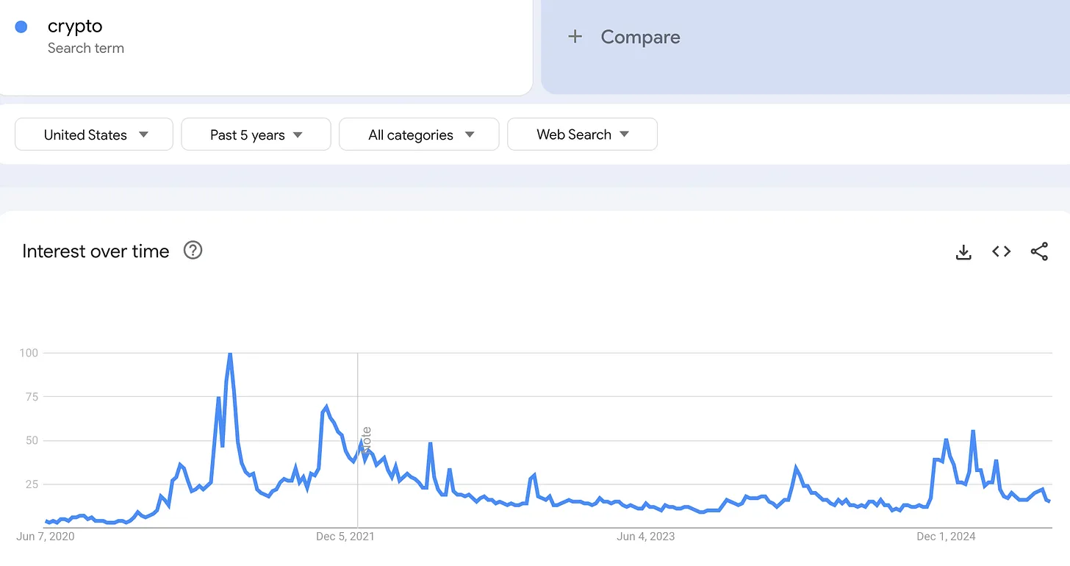Click the Interest over time heading
This screenshot has height=566, width=1070.
(x=96, y=251)
